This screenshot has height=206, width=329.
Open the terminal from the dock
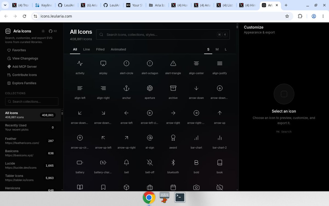(180, 197)
